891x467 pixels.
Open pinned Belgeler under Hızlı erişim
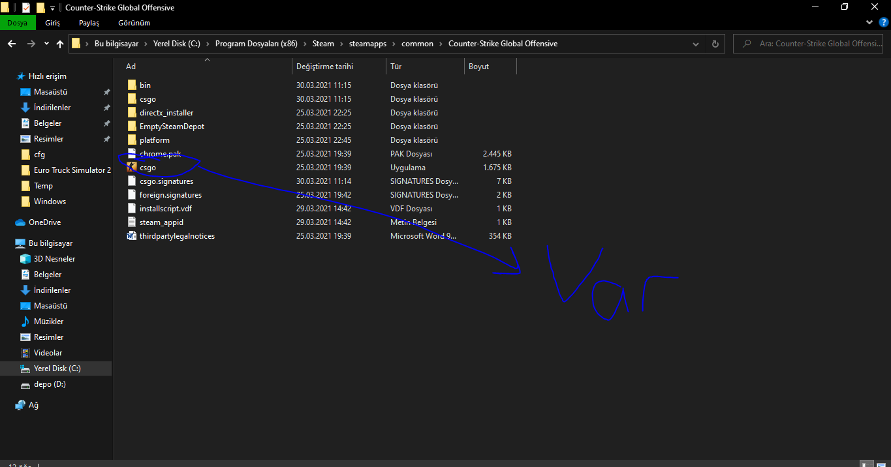pos(48,123)
